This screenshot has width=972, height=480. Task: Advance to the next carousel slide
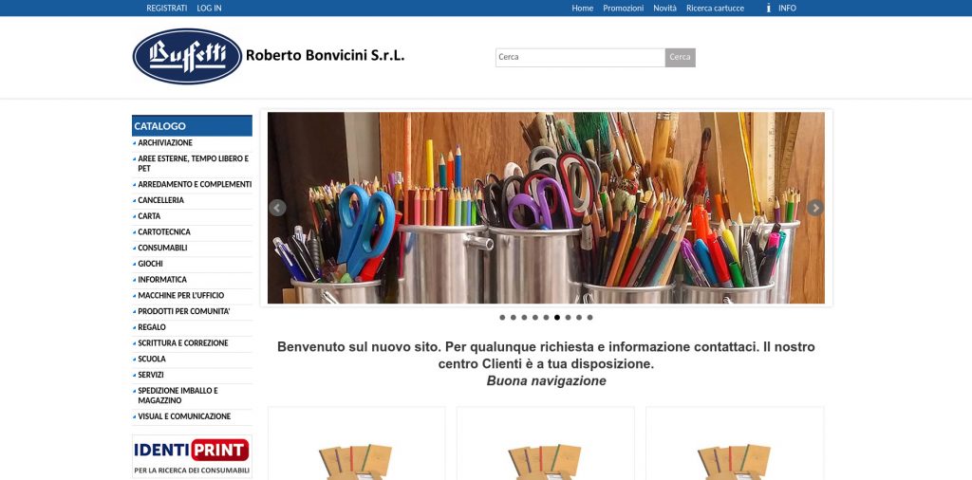815,208
